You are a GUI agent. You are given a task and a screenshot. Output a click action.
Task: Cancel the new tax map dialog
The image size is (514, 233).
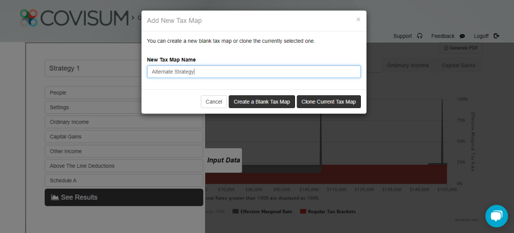coord(214,102)
